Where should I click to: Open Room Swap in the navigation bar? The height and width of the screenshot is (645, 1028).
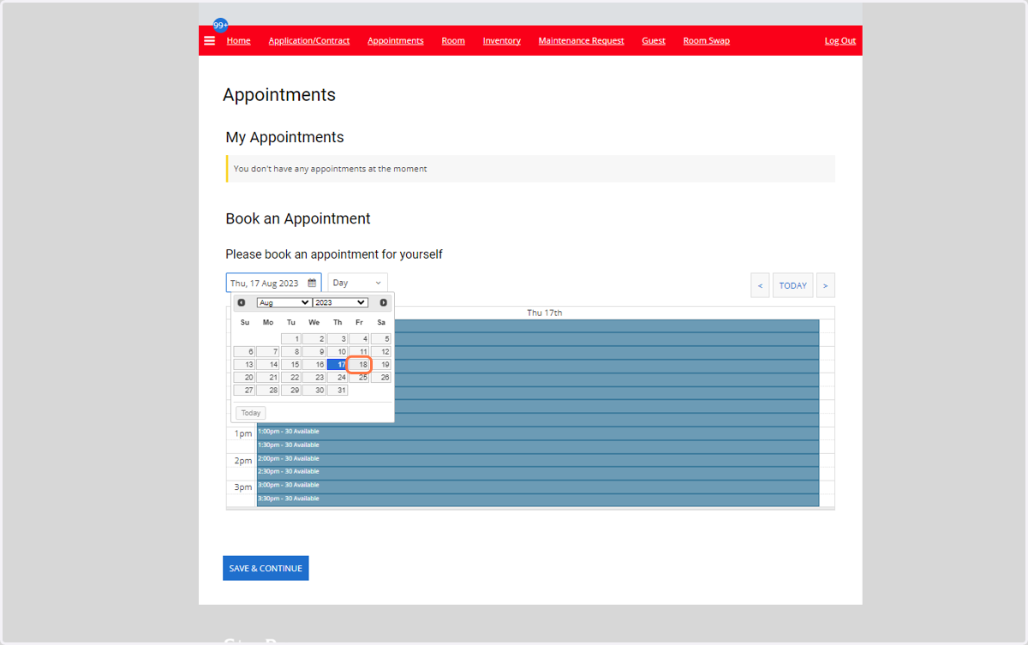tap(706, 40)
